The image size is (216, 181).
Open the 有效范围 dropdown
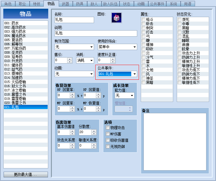tap(91, 47)
